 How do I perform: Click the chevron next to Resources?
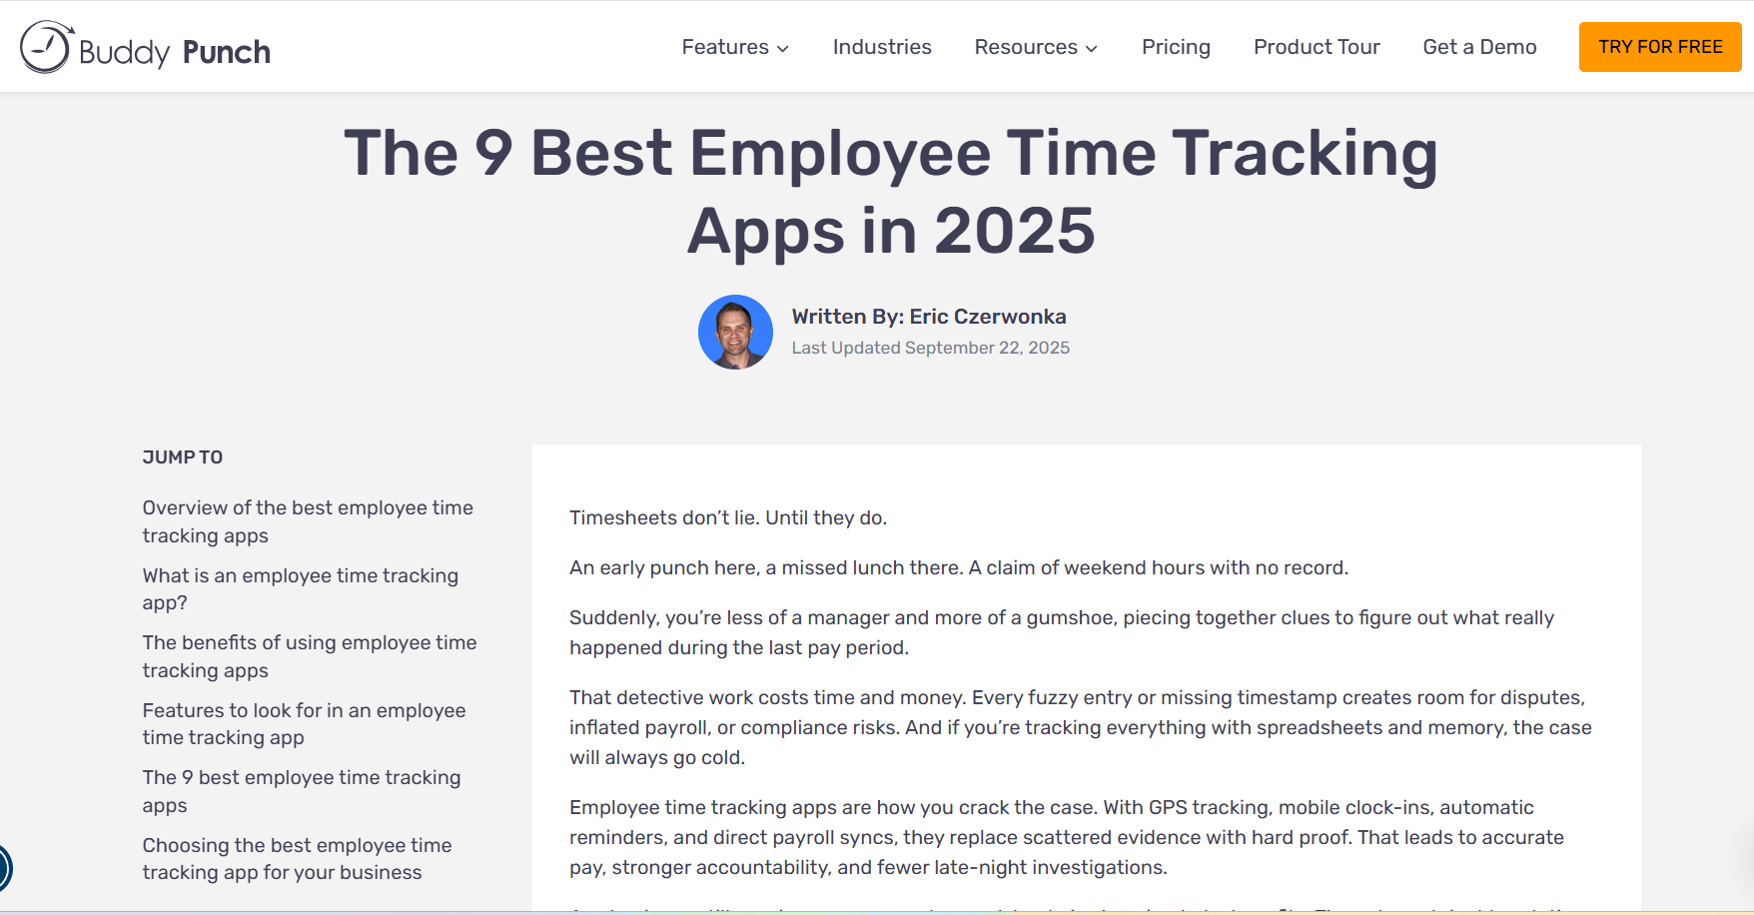(x=1092, y=48)
